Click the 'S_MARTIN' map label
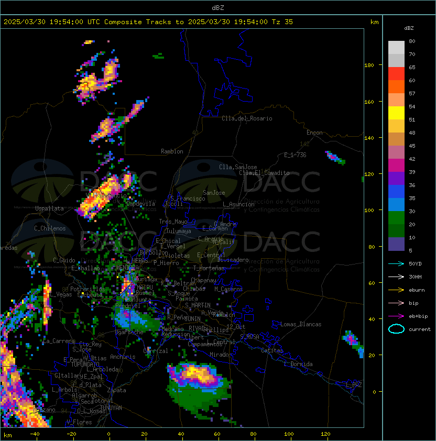 [x=198, y=305]
